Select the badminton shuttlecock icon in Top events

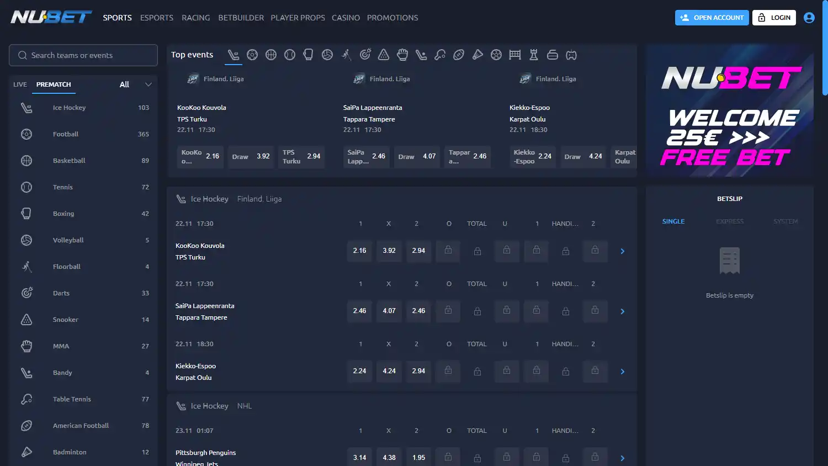tap(477, 55)
